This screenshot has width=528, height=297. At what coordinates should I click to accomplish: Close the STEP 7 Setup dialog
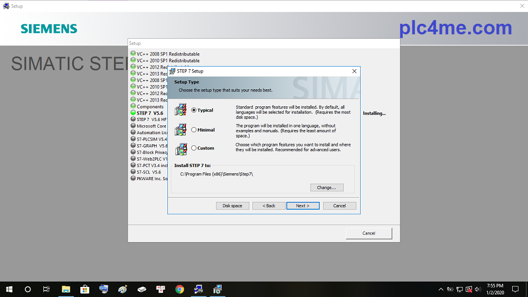pos(354,71)
